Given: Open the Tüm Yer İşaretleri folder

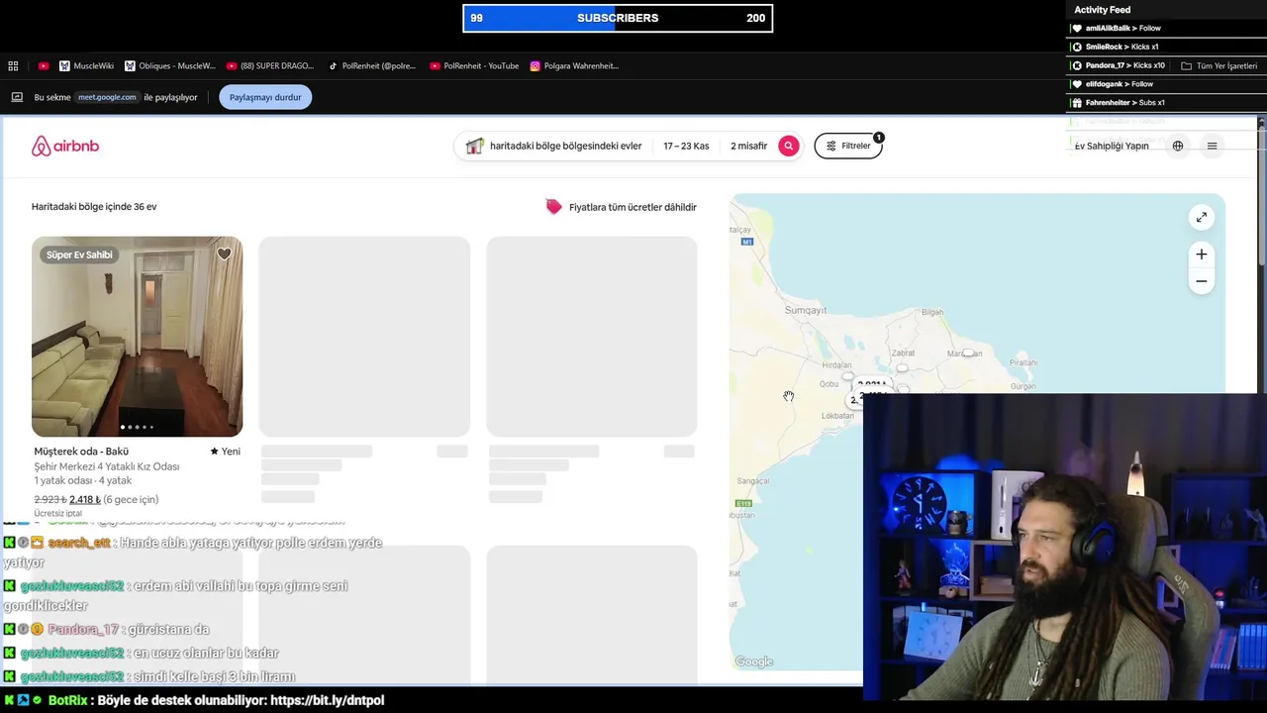Looking at the screenshot, I should pos(1219,66).
